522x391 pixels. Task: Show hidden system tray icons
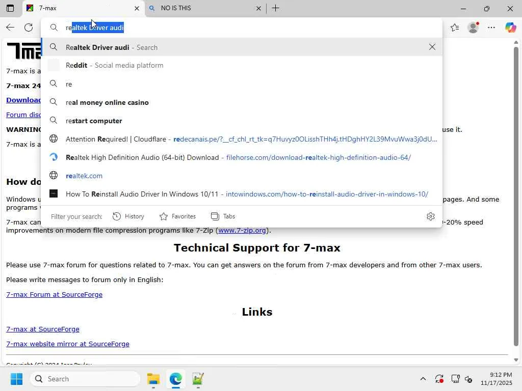click(x=423, y=379)
